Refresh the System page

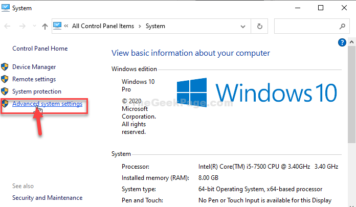259,27
